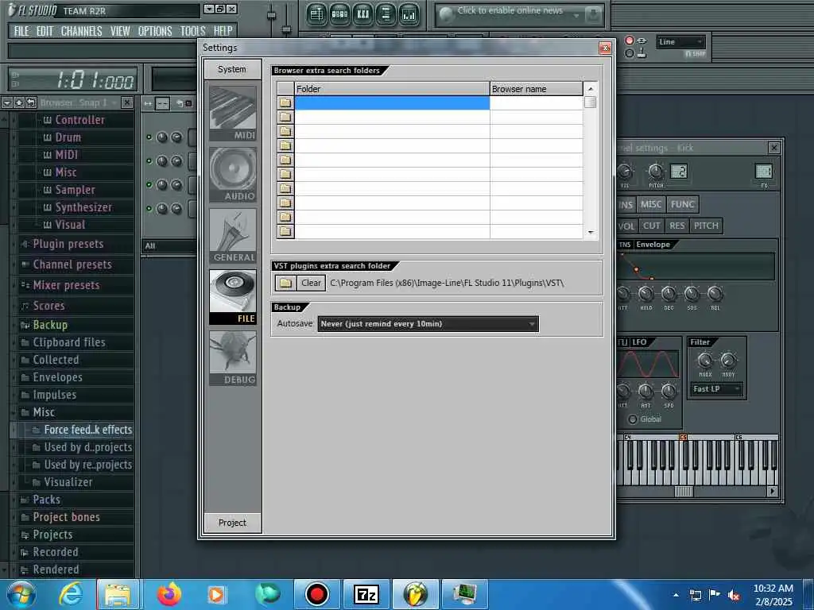The width and height of the screenshot is (814, 610).
Task: Open the CHANNELS menu
Action: tap(82, 31)
